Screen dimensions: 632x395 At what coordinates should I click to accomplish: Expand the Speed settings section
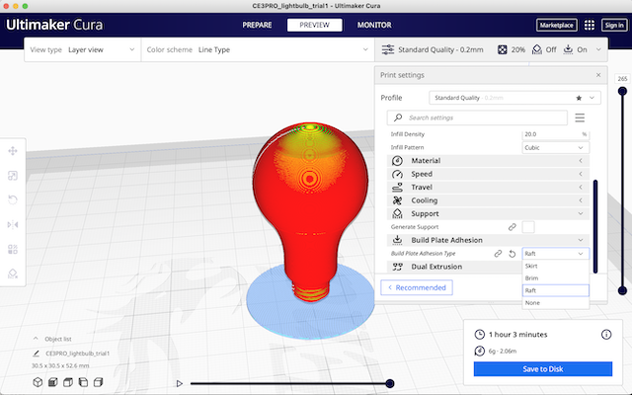tap(488, 174)
